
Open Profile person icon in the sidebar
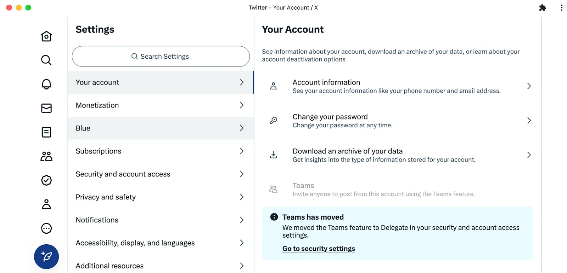46,204
